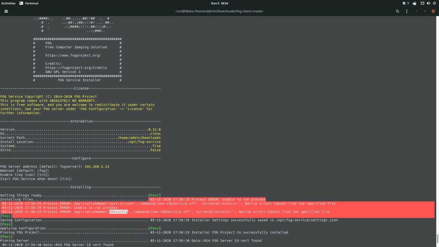The height and width of the screenshot is (247, 439).
Task: Close the terminal window with red button
Action: click(433, 11)
